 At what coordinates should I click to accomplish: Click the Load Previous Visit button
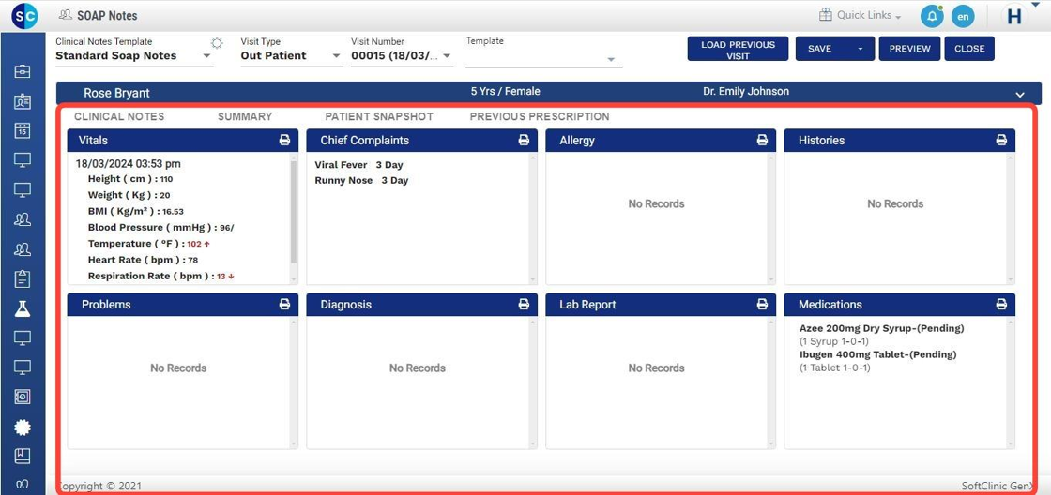[738, 50]
